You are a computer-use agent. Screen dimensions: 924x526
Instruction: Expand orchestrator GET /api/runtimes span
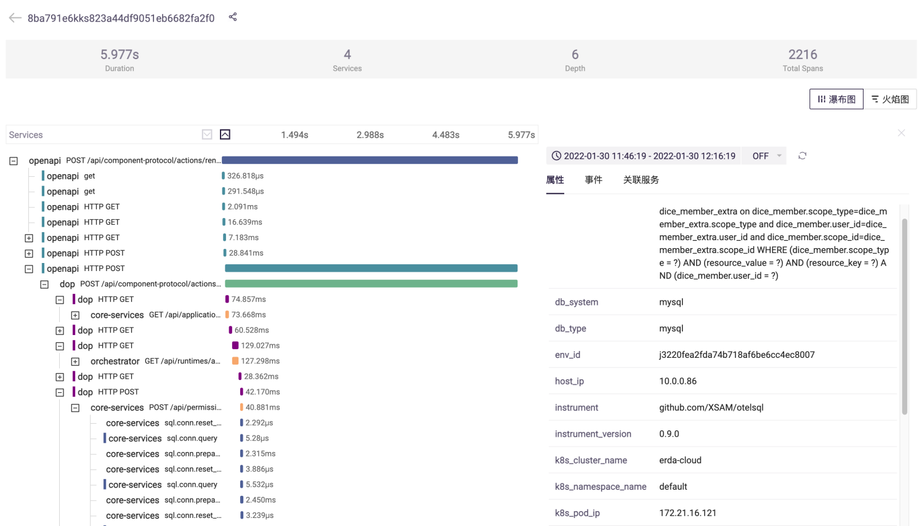(x=75, y=361)
